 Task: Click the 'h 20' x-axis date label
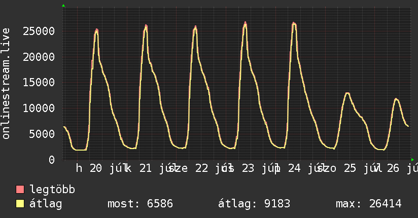[89, 168]
